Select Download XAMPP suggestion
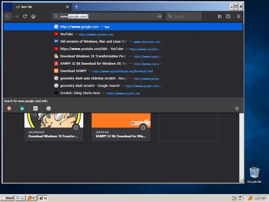 coord(123,71)
